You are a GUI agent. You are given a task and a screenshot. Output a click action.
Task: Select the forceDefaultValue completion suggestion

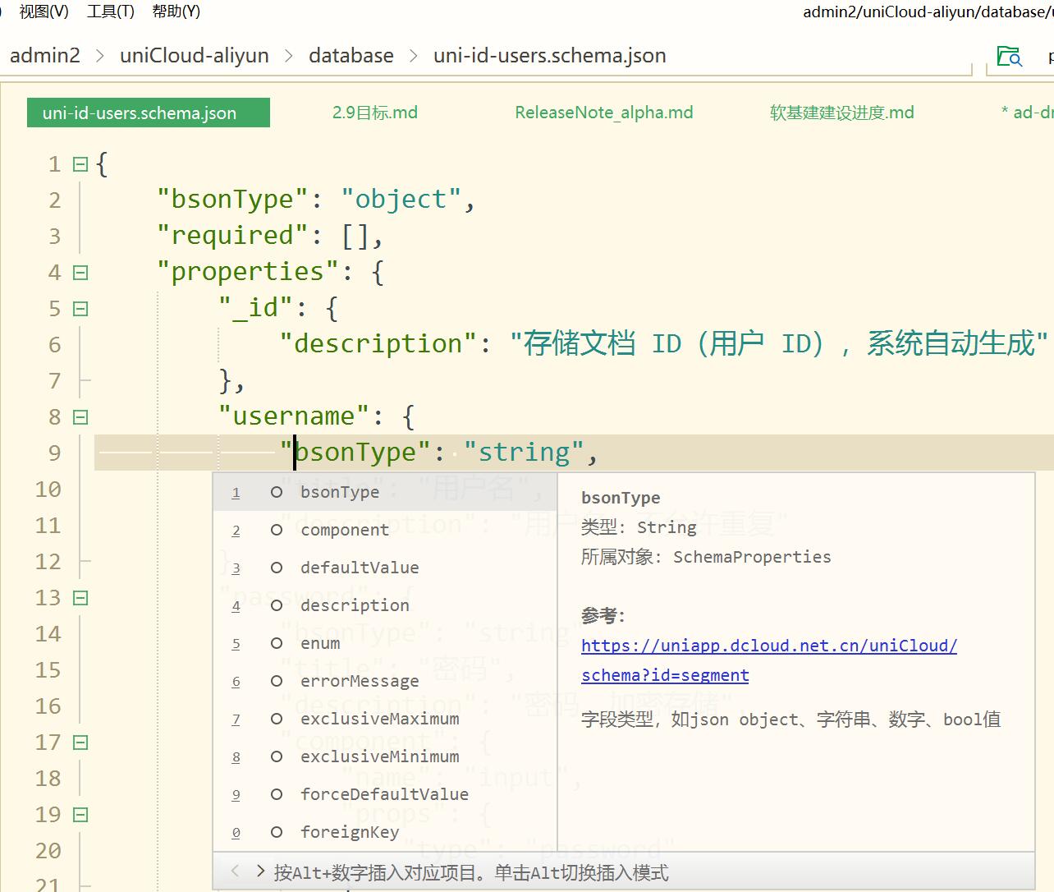tap(385, 794)
